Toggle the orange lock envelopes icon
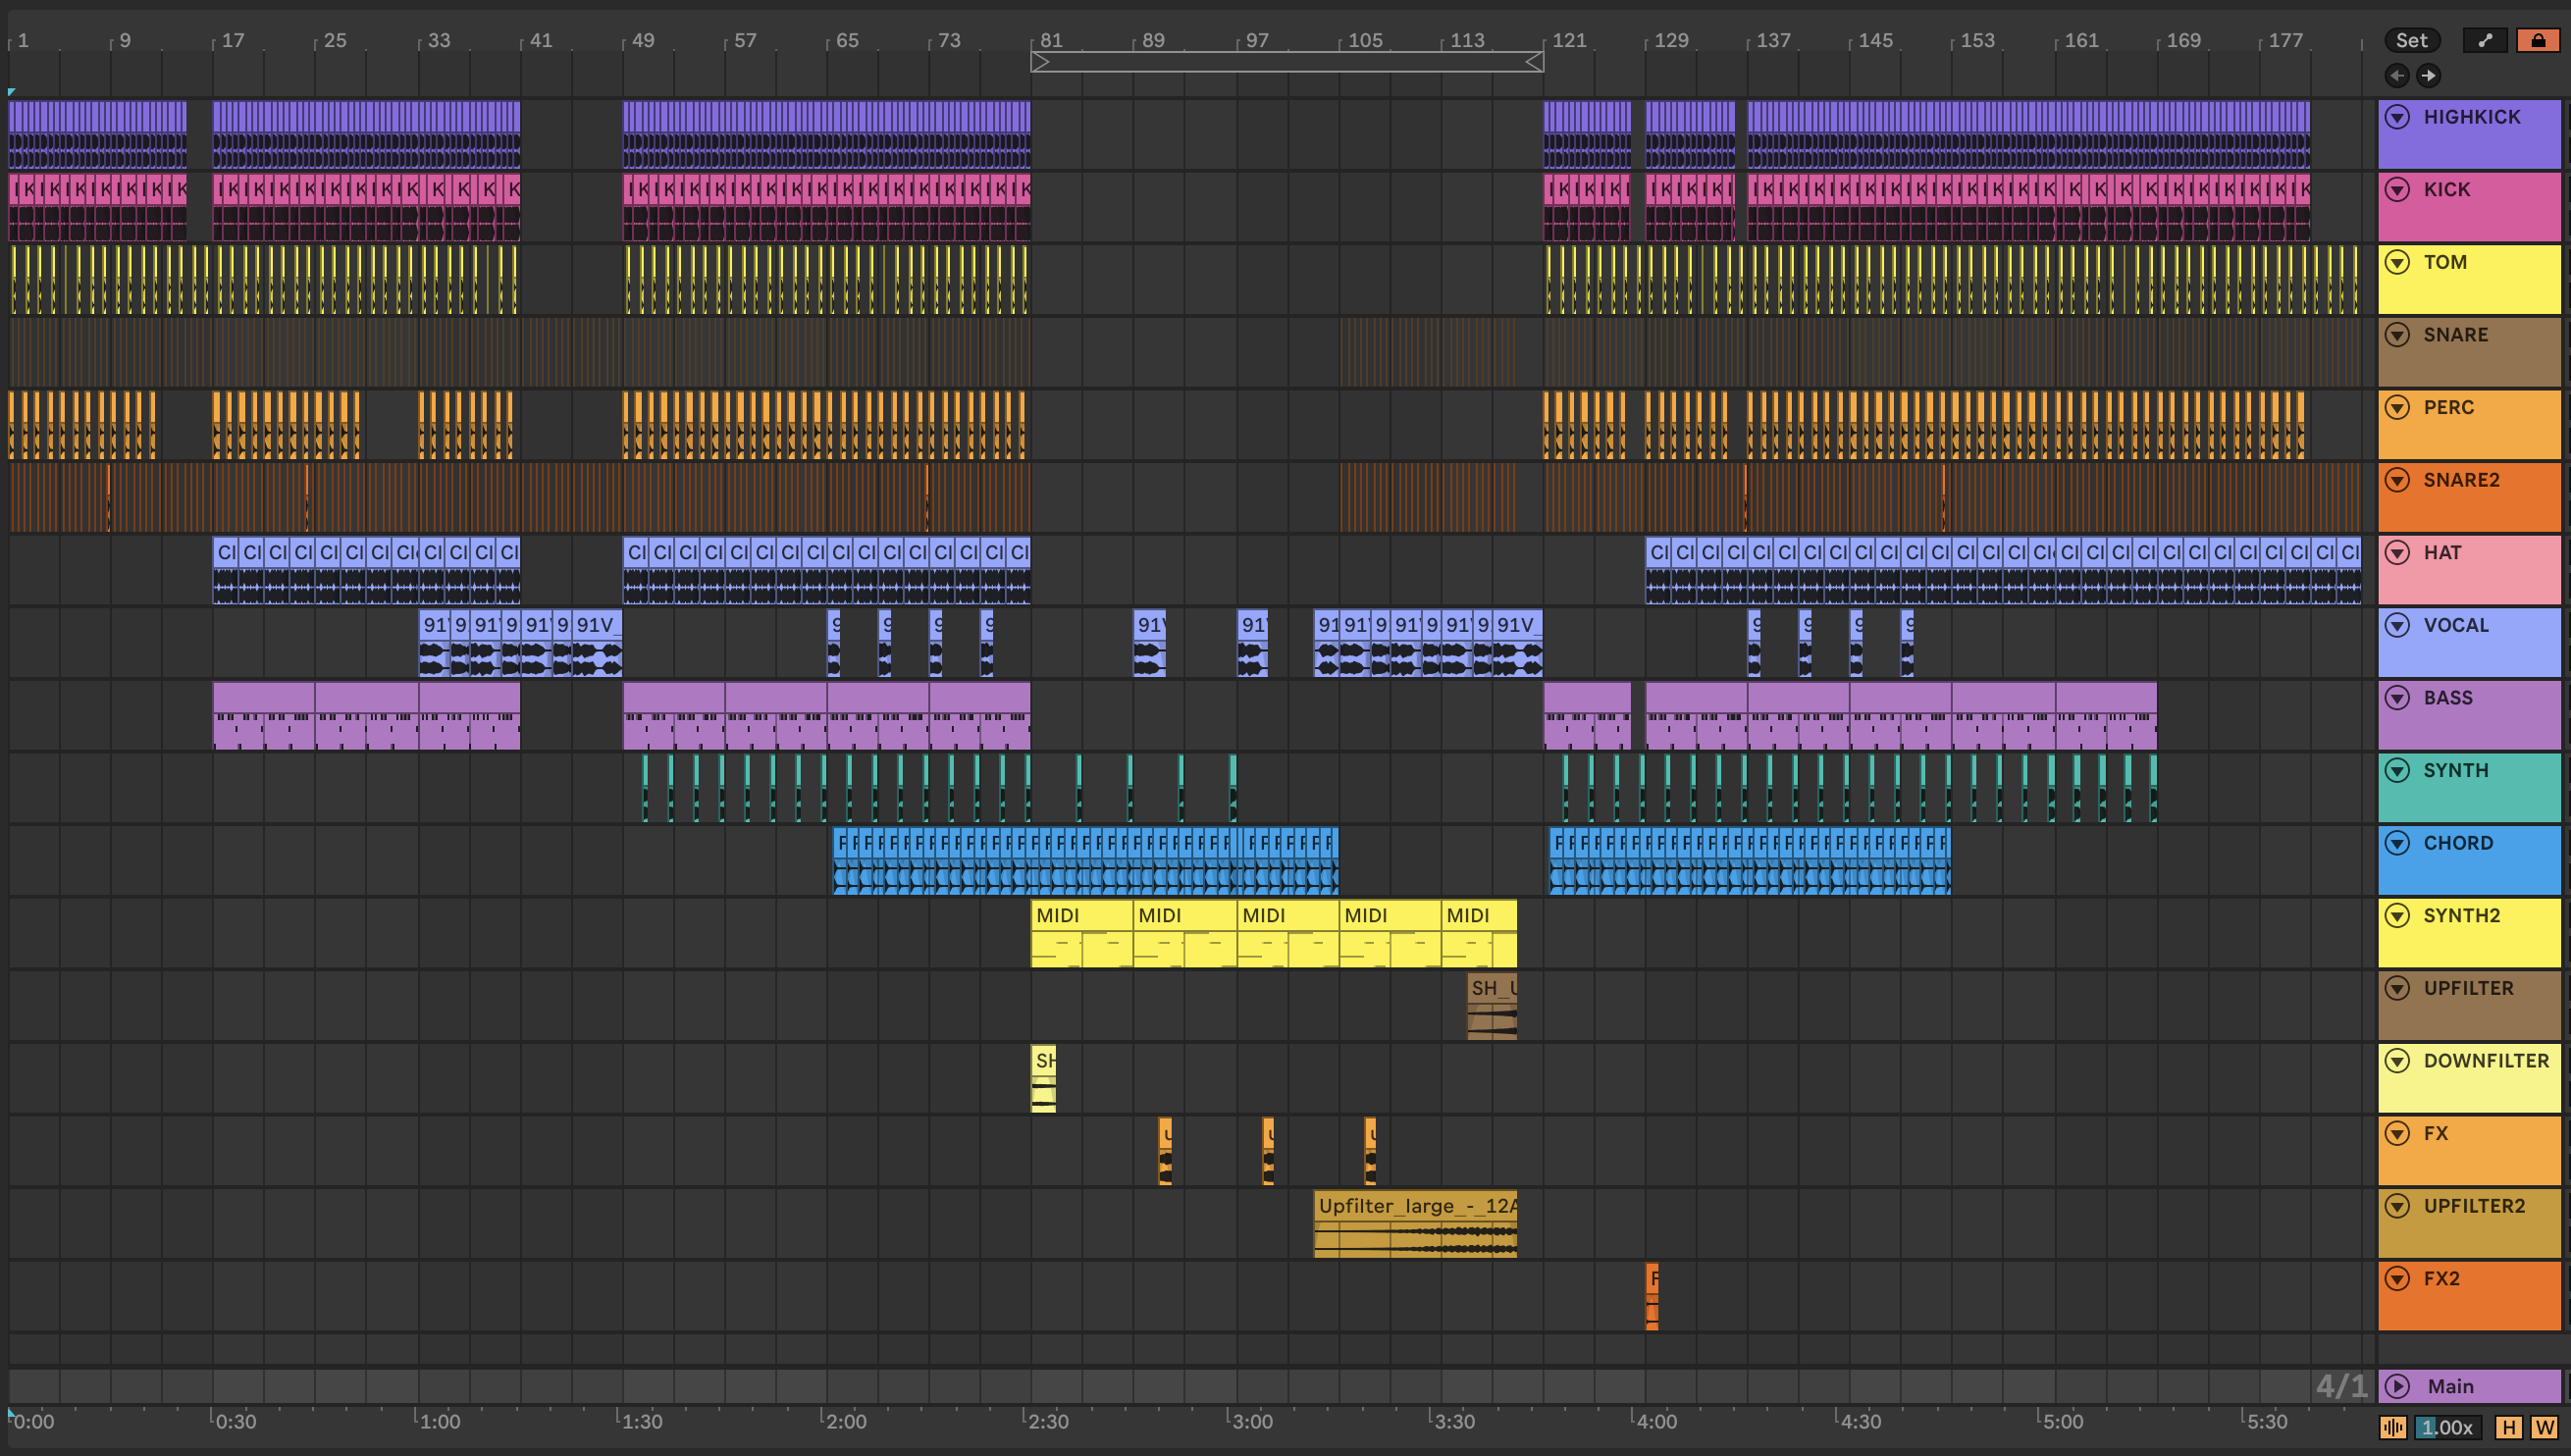 click(2538, 40)
